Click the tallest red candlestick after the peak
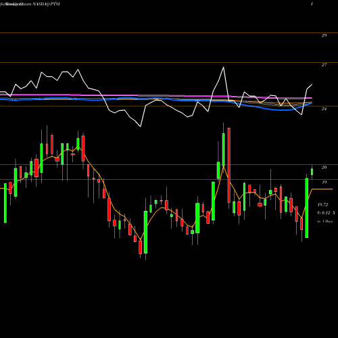The image size is (338, 338). (229, 165)
